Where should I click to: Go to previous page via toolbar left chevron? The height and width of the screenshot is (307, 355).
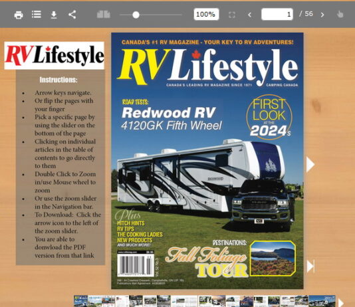(249, 15)
